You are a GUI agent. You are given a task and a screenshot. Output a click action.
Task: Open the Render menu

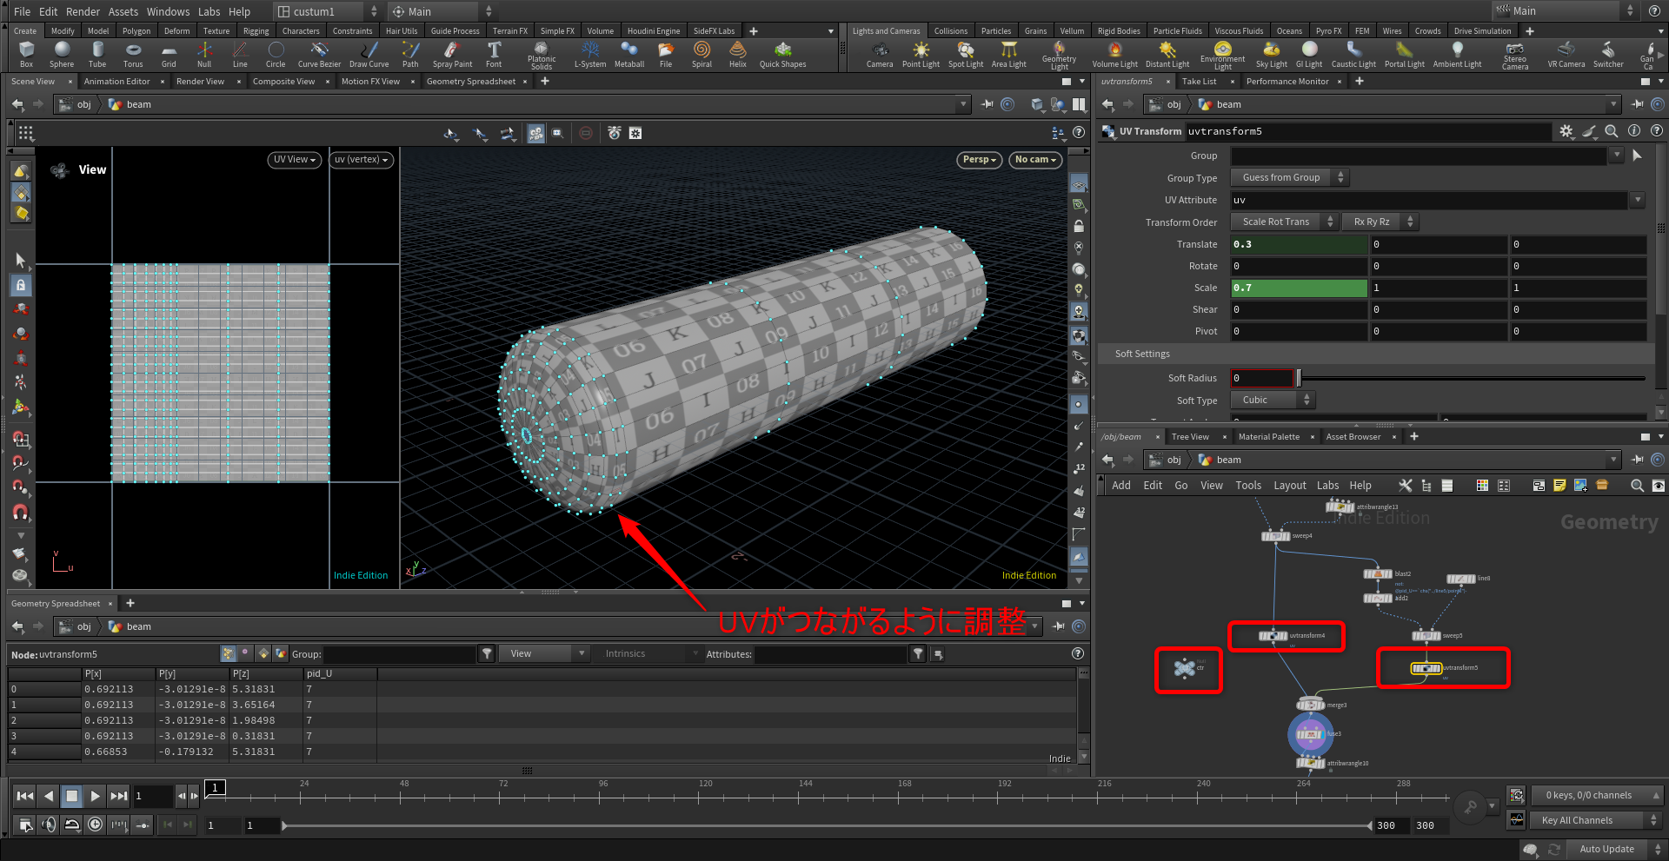(83, 11)
